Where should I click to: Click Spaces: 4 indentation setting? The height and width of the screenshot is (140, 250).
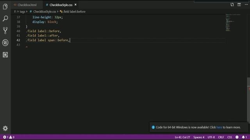tap(199, 137)
